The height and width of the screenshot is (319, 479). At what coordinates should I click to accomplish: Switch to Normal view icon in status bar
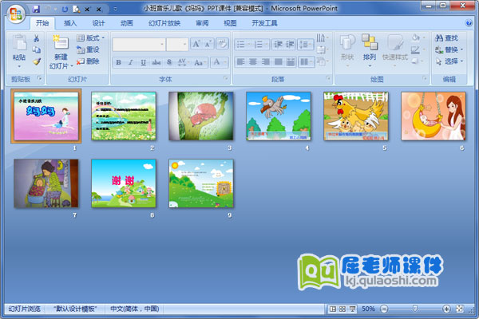click(333, 309)
